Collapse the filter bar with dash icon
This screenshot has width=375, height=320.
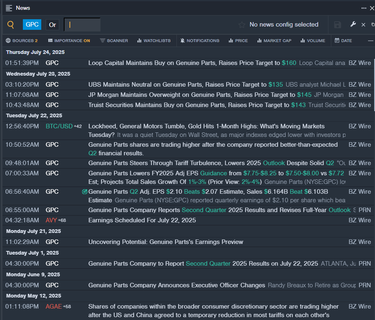[371, 41]
